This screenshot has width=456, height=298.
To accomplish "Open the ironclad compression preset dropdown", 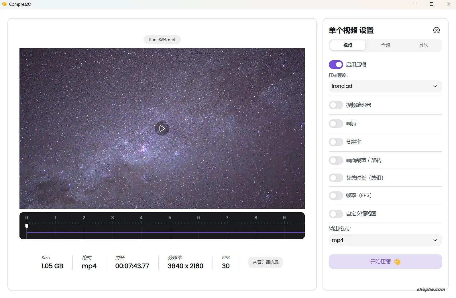I will coord(385,86).
